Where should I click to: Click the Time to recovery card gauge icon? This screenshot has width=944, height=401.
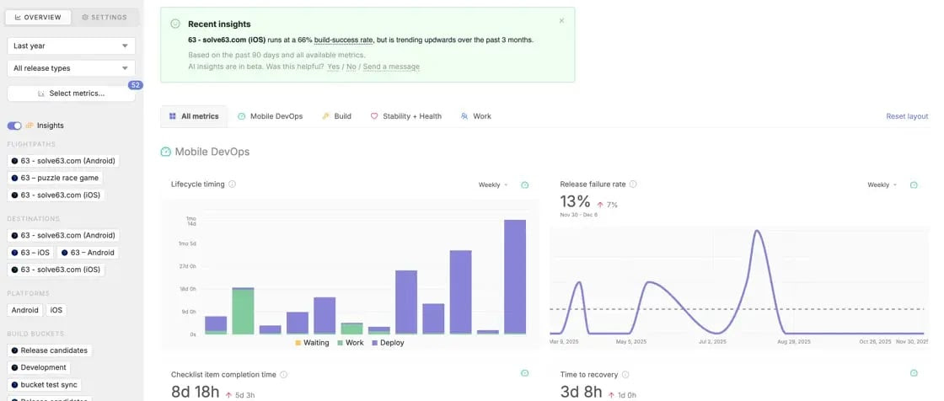point(914,373)
